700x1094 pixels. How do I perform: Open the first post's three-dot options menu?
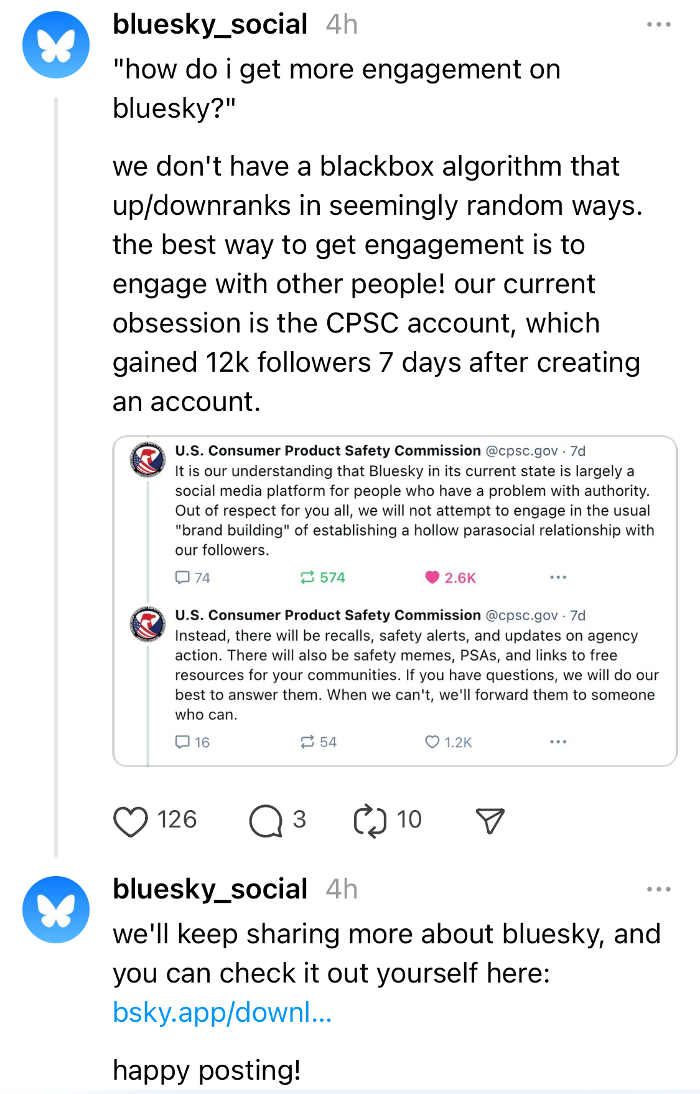pos(658,25)
